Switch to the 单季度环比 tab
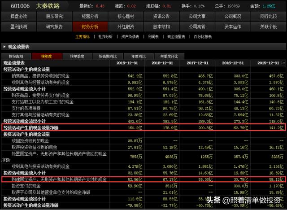Screen dimensions: 287x210 169,57
